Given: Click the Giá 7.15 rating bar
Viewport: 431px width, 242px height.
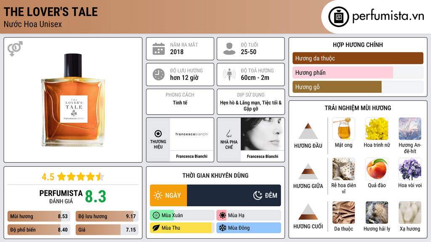Looking at the screenshot, I should [x=107, y=230].
